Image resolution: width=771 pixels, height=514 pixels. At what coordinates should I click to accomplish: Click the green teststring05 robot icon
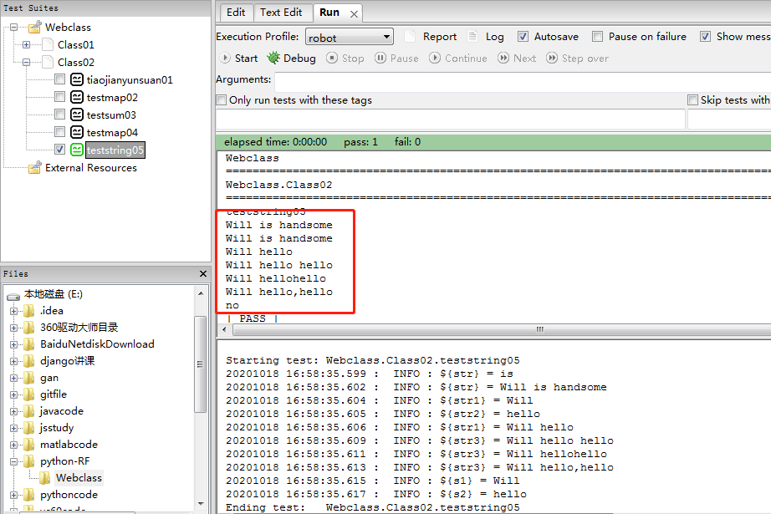pyautogui.click(x=77, y=150)
